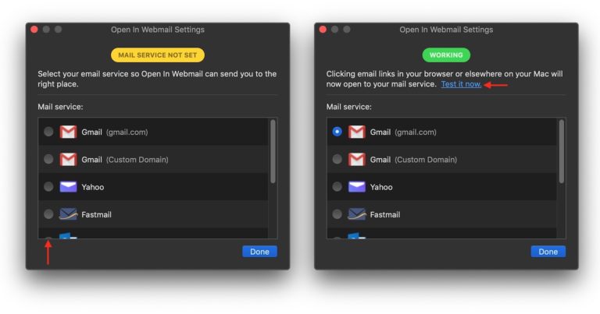Open the 'Test it now.' link

click(461, 84)
